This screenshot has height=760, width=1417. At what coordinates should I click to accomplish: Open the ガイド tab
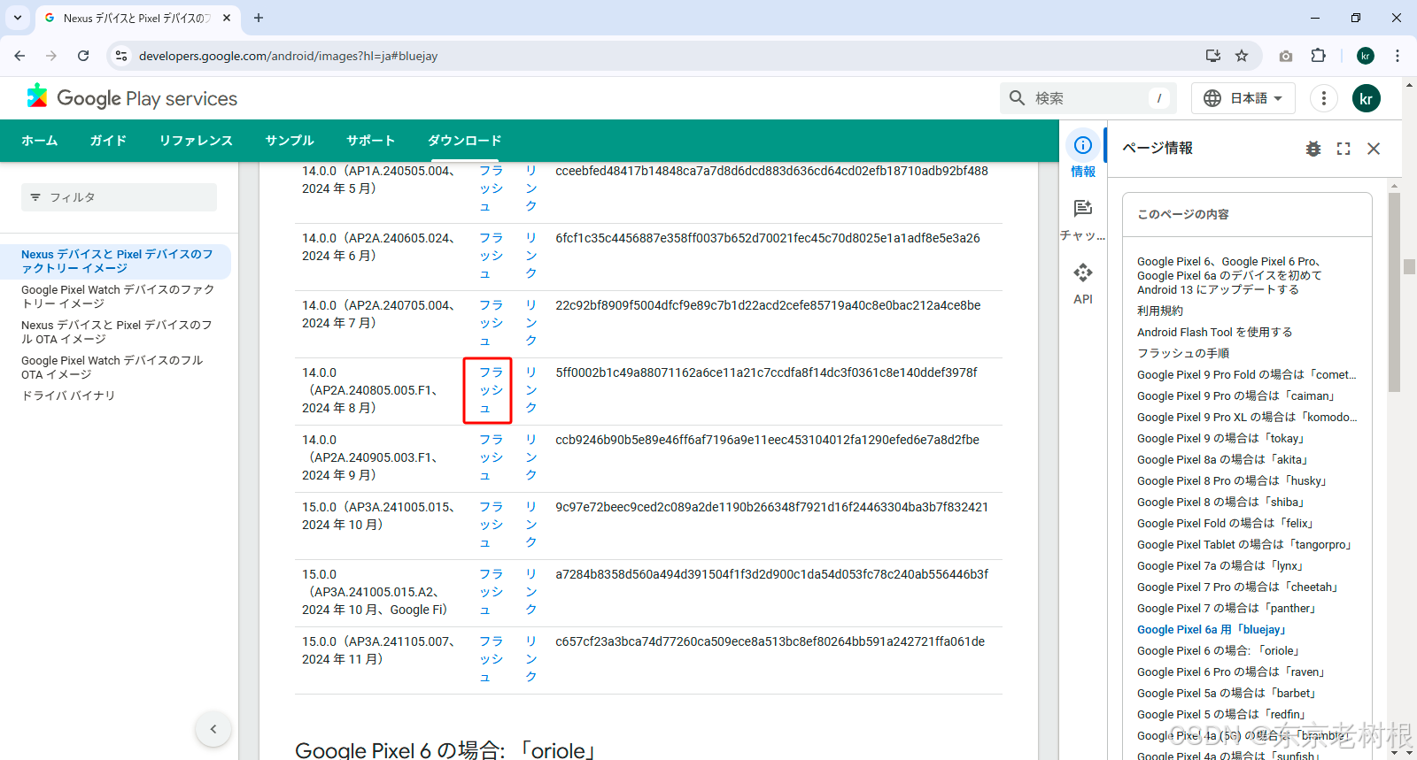tap(108, 141)
